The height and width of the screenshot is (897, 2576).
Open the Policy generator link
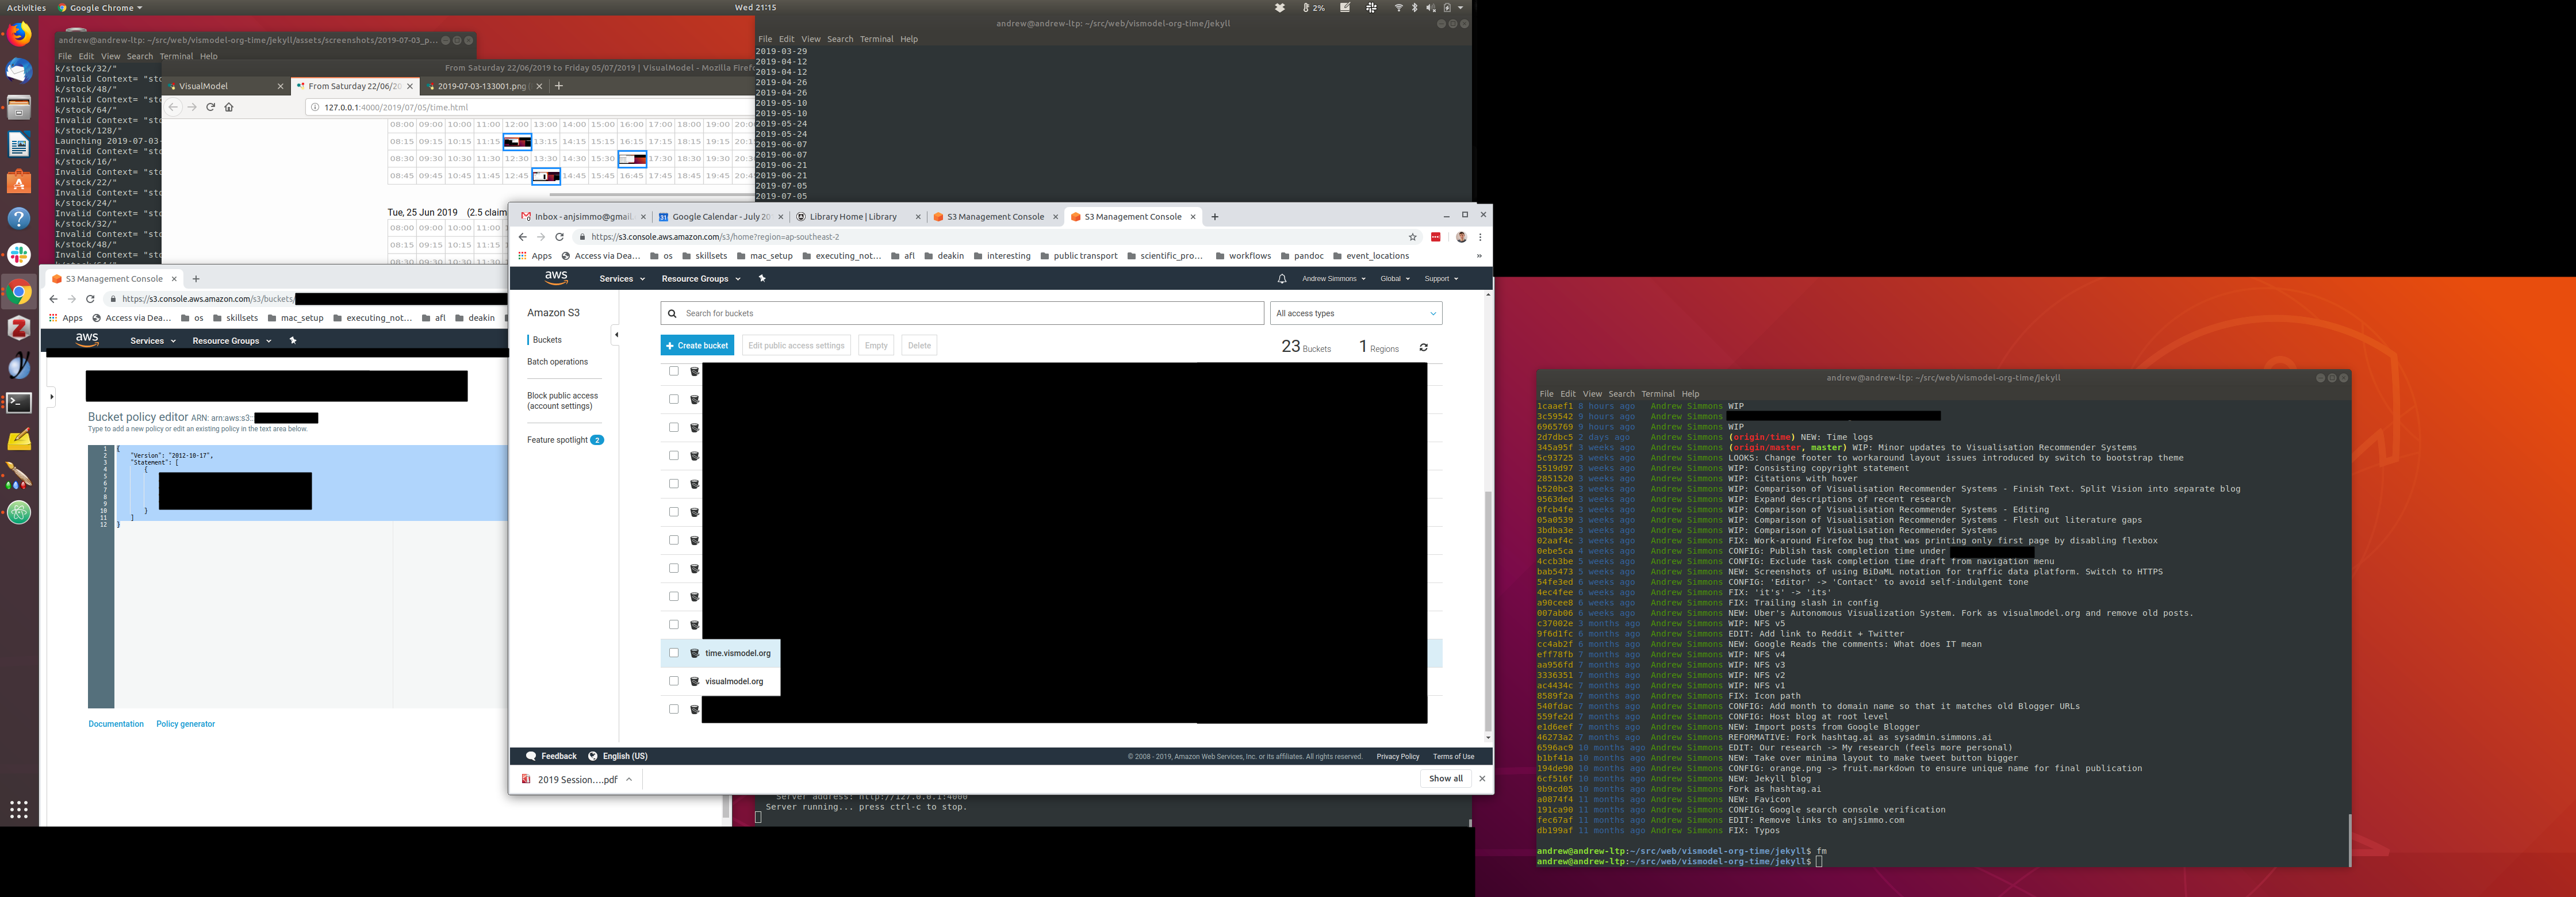pyautogui.click(x=185, y=724)
